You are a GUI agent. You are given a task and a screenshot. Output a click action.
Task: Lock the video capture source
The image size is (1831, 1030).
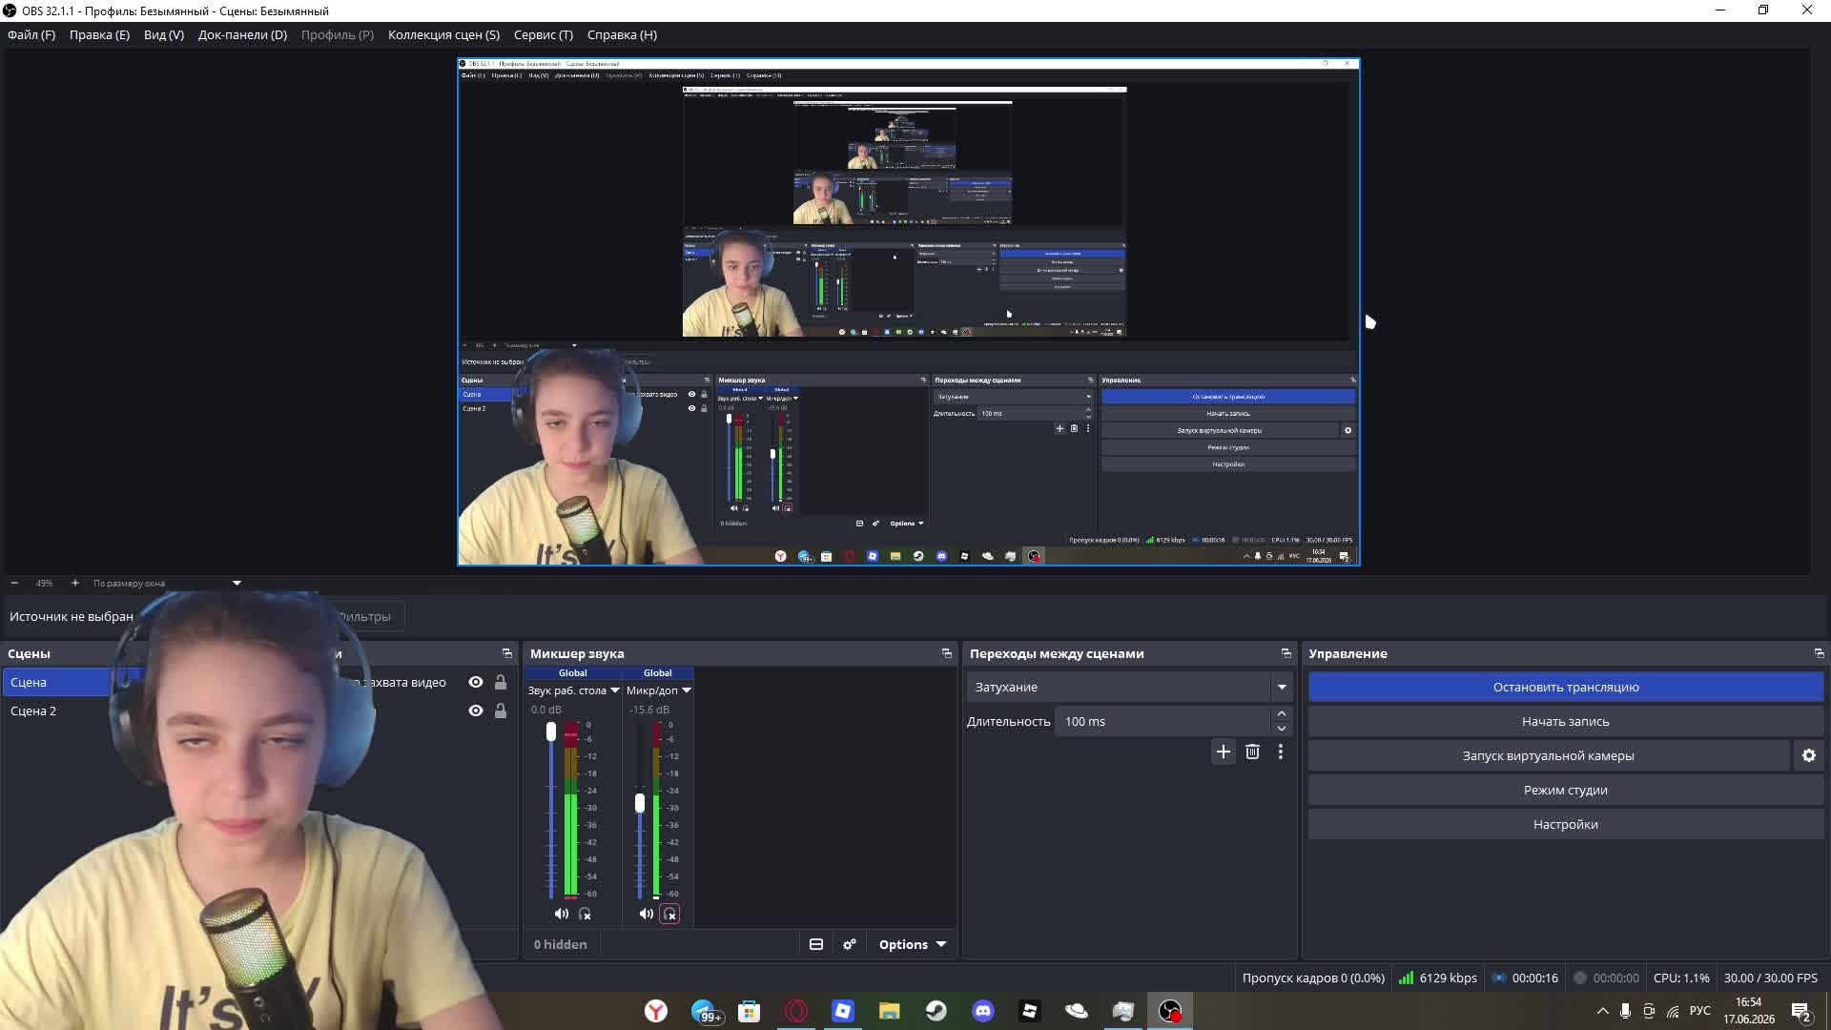[501, 682]
